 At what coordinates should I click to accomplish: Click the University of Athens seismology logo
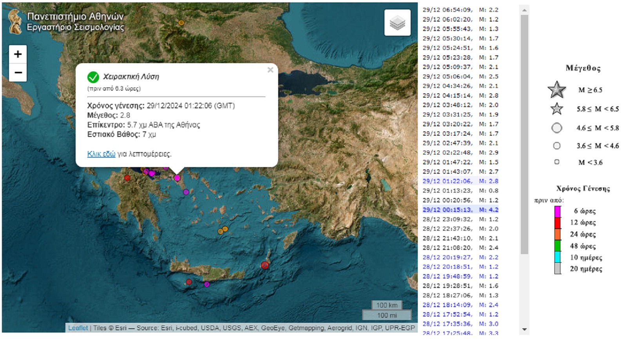[15, 22]
